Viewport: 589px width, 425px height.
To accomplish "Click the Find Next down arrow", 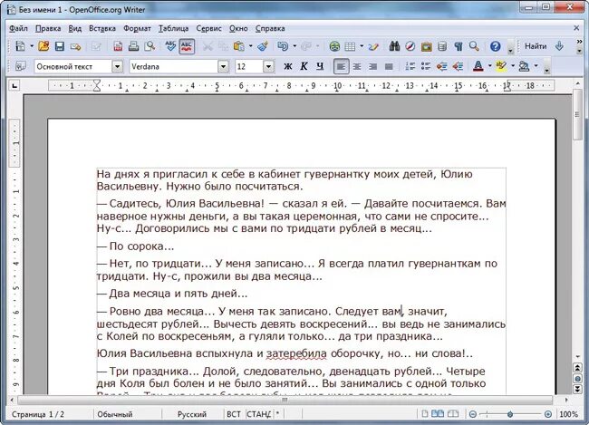I will point(559,46).
